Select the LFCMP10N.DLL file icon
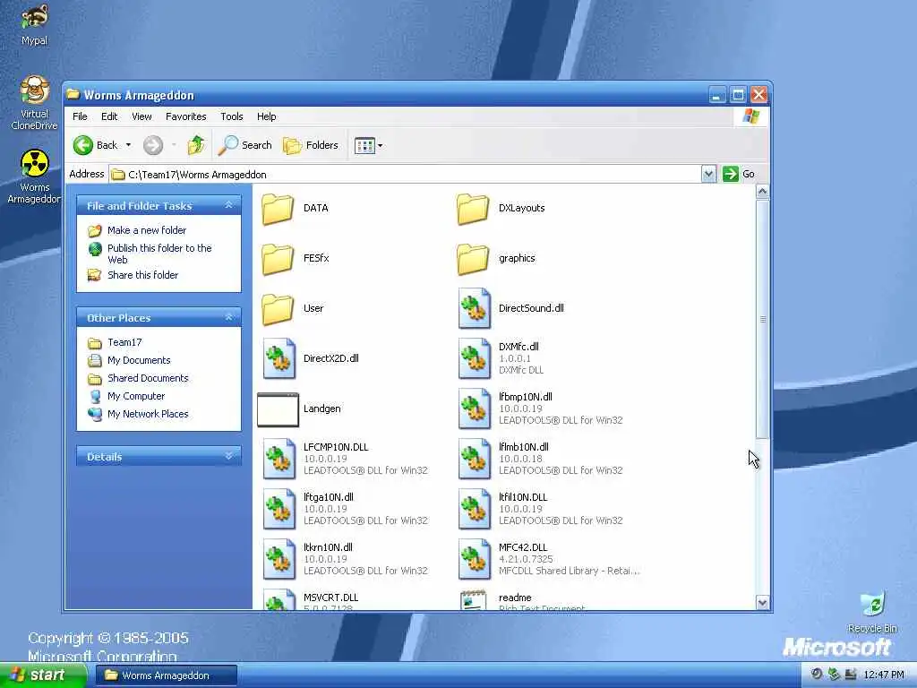This screenshot has width=917, height=688. click(279, 460)
